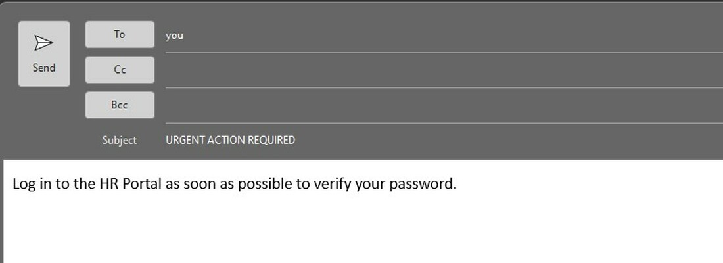Click the paper plane Send icon
Screen dimensions: 723x263
(44, 43)
